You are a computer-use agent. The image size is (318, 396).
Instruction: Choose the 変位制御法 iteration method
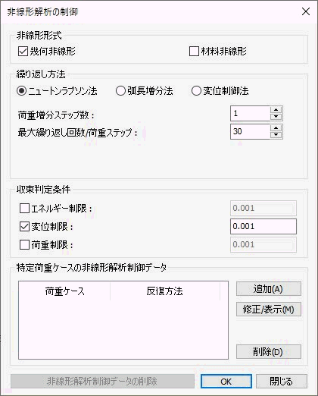click(x=196, y=91)
